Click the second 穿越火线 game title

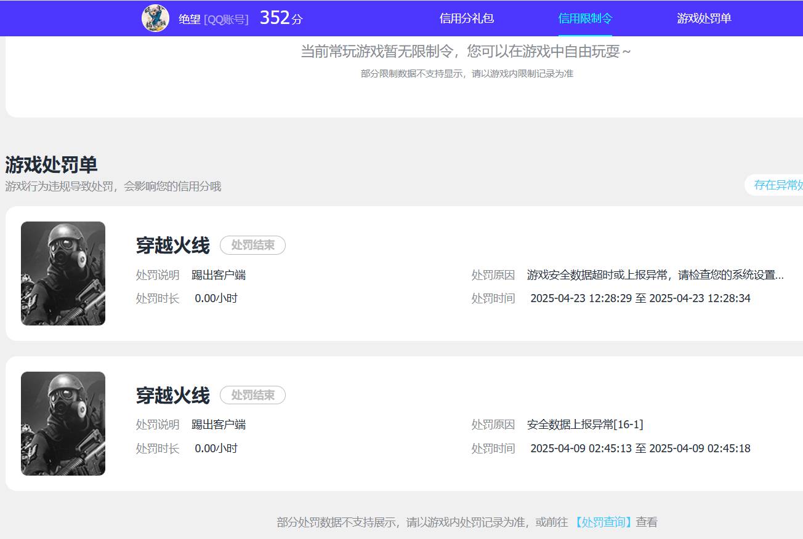[x=172, y=396]
